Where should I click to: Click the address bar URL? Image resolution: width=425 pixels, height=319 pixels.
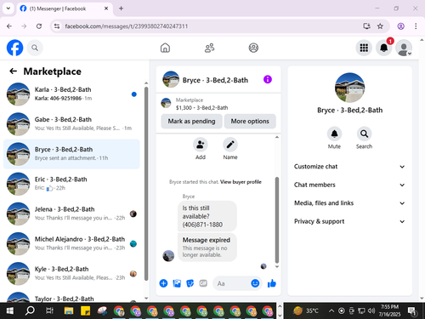[x=126, y=26]
